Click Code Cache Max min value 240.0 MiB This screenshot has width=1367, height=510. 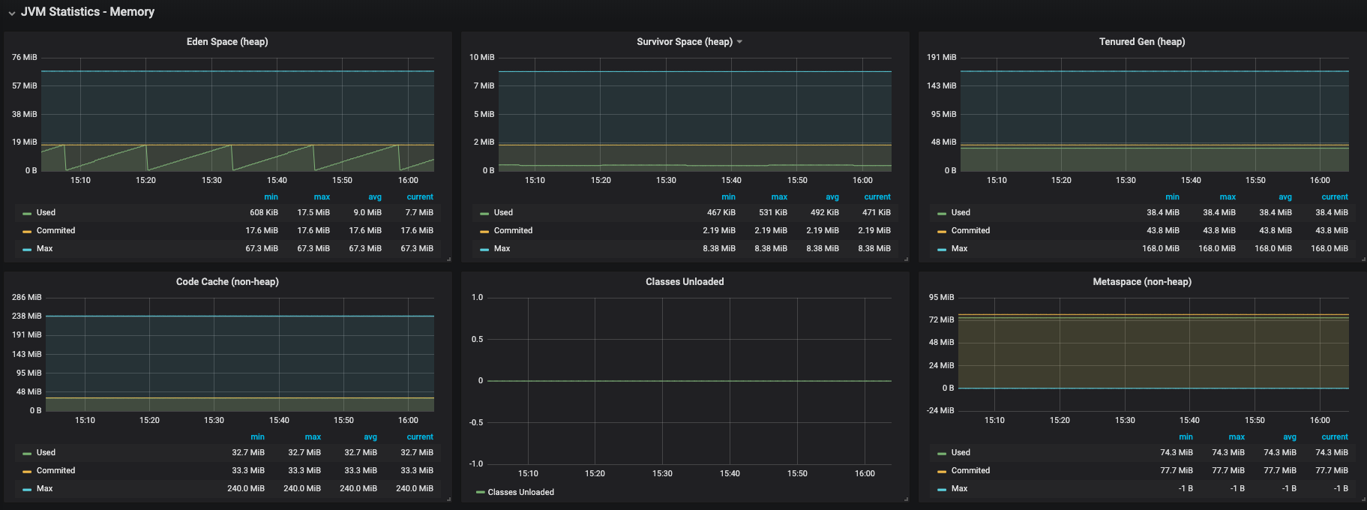pyautogui.click(x=246, y=489)
